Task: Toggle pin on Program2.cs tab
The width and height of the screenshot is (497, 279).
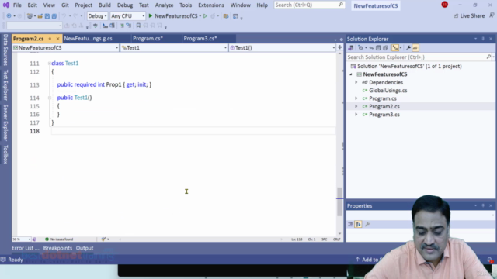Action: click(x=50, y=39)
